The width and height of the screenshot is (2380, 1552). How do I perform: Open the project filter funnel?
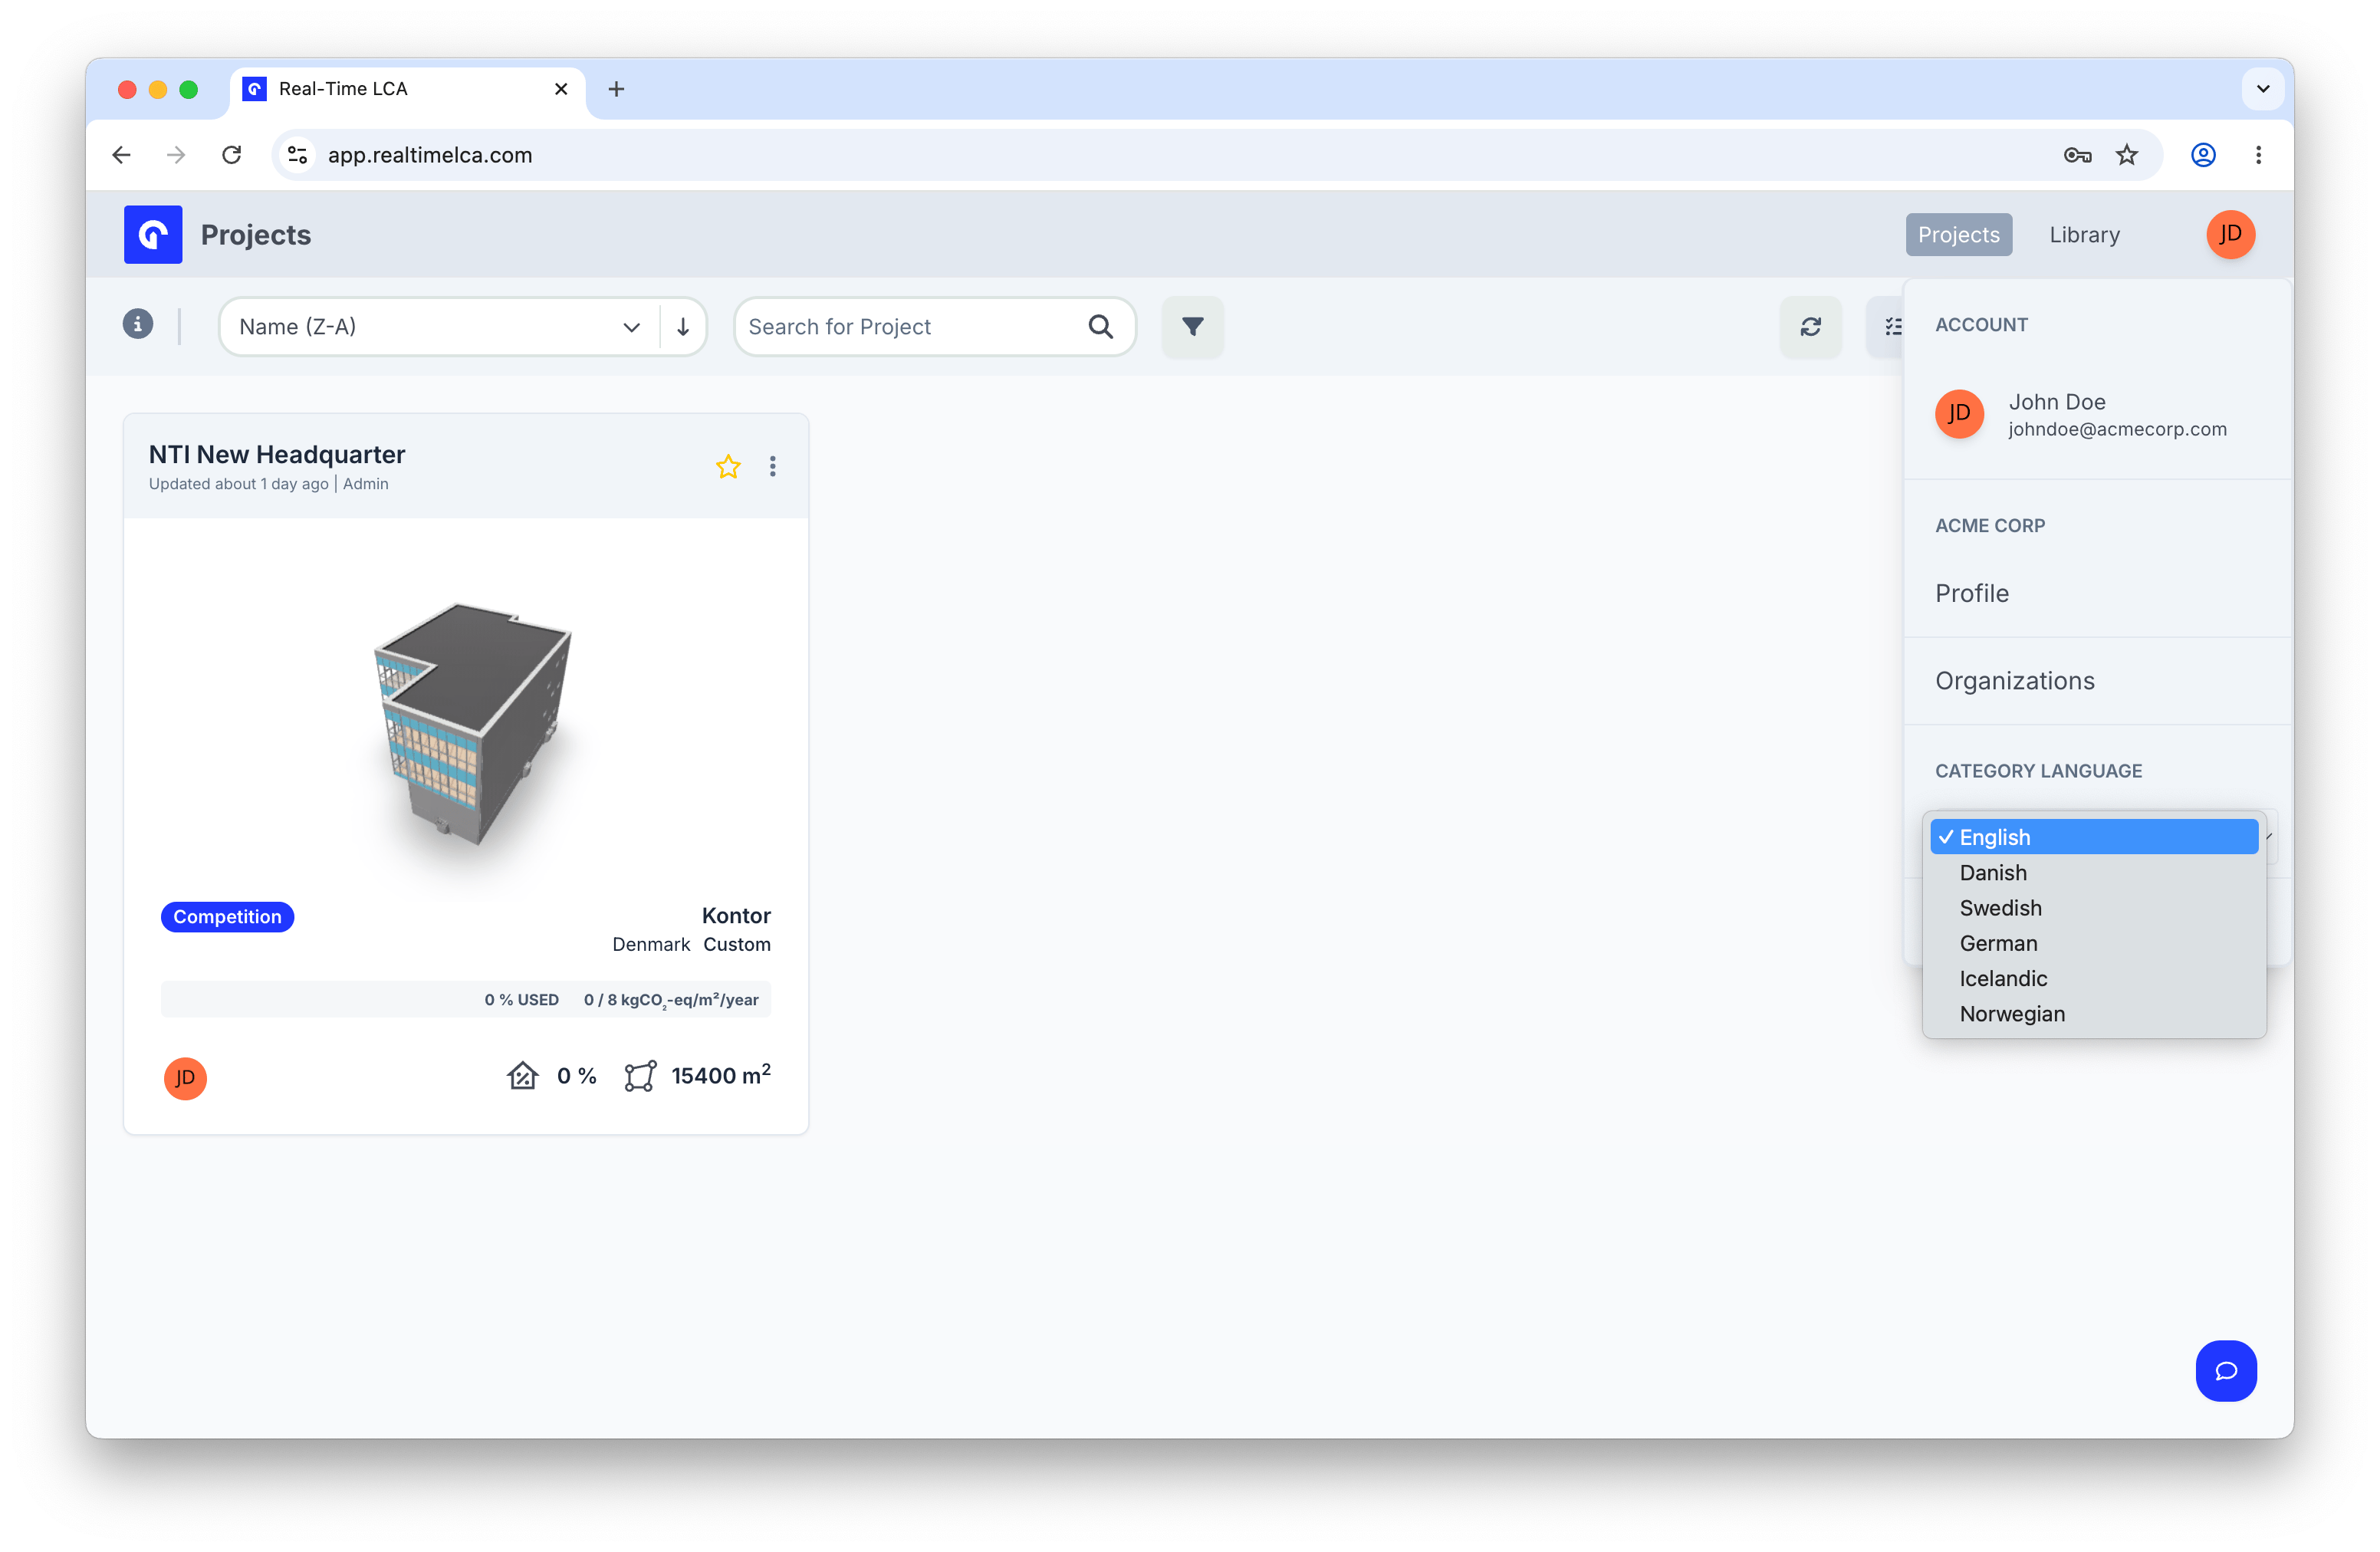pyautogui.click(x=1192, y=327)
